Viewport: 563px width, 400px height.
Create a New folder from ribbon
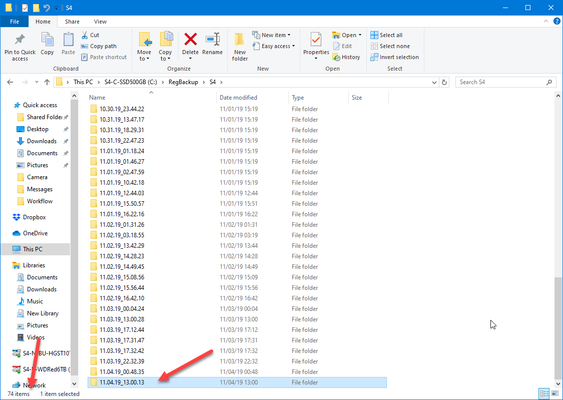point(240,46)
